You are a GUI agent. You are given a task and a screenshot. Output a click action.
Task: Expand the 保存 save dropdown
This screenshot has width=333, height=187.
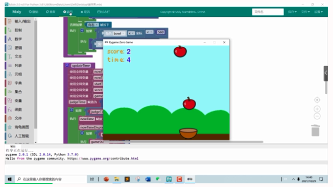pos(292,12)
